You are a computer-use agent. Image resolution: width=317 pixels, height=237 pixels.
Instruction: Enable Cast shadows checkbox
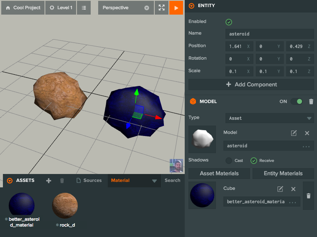pos(229,161)
